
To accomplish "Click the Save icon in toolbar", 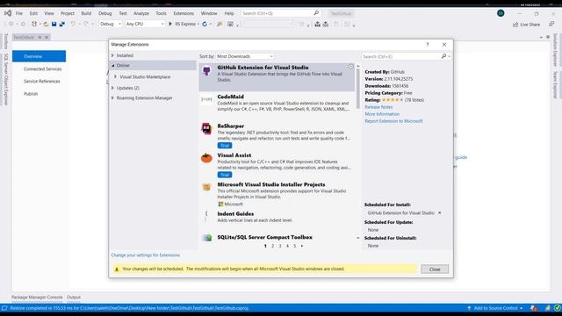I will [54, 24].
